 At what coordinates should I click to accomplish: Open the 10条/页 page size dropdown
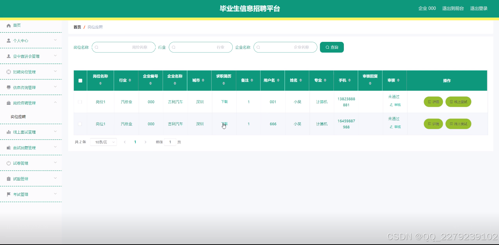(103, 142)
